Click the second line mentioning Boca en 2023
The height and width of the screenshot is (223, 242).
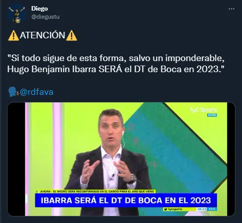pyautogui.click(x=116, y=69)
